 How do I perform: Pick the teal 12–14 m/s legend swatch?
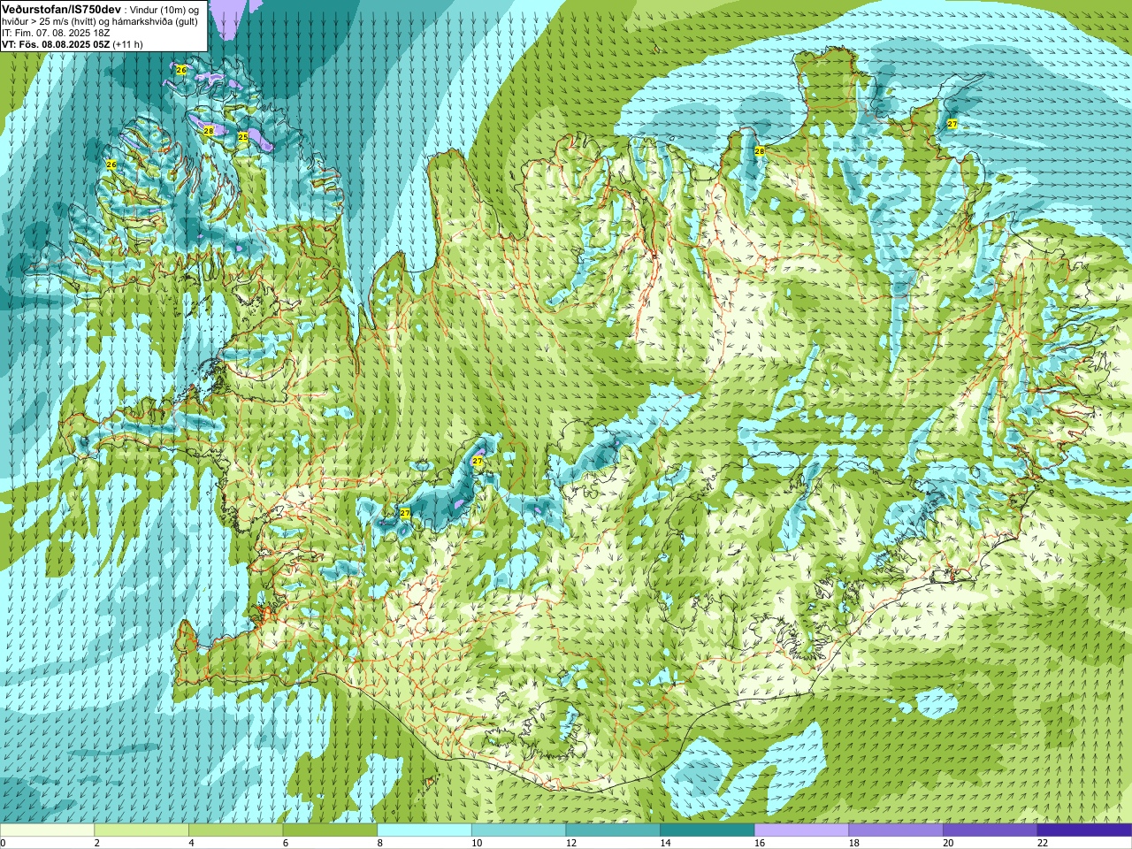tap(613, 830)
